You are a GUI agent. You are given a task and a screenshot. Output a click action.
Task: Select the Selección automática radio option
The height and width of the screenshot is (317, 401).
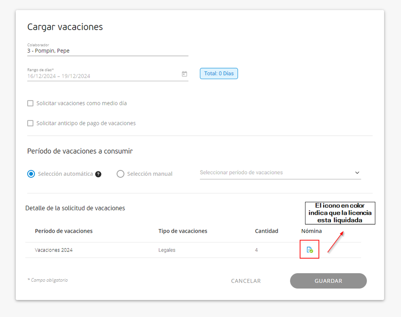[31, 174]
